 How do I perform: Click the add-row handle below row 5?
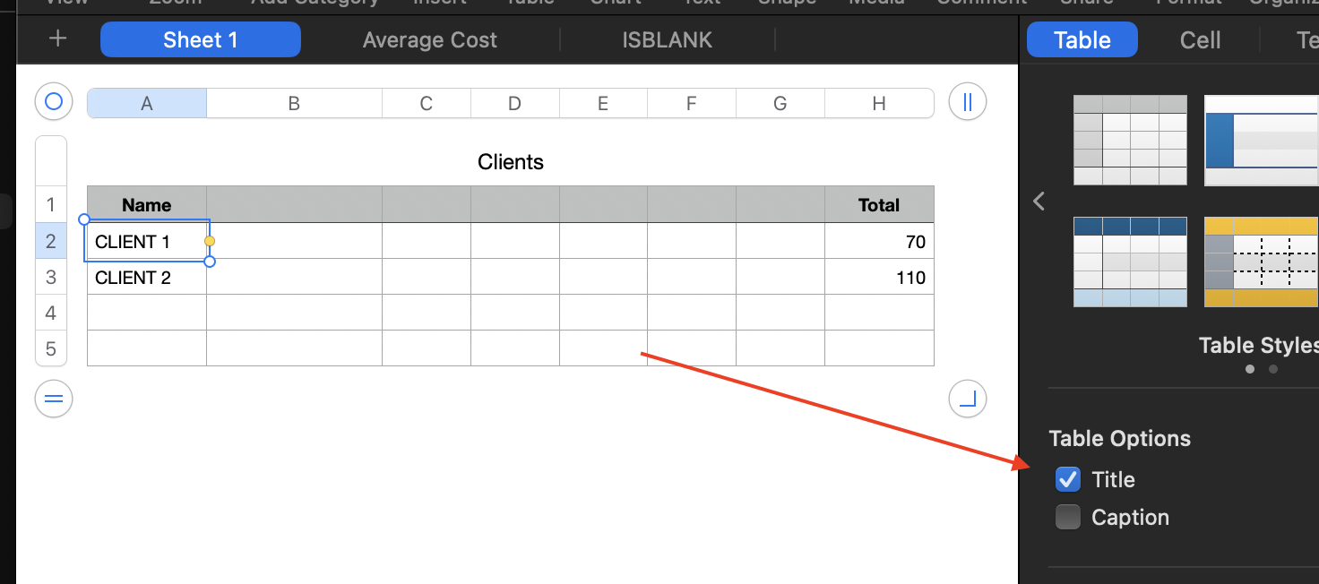[x=54, y=399]
